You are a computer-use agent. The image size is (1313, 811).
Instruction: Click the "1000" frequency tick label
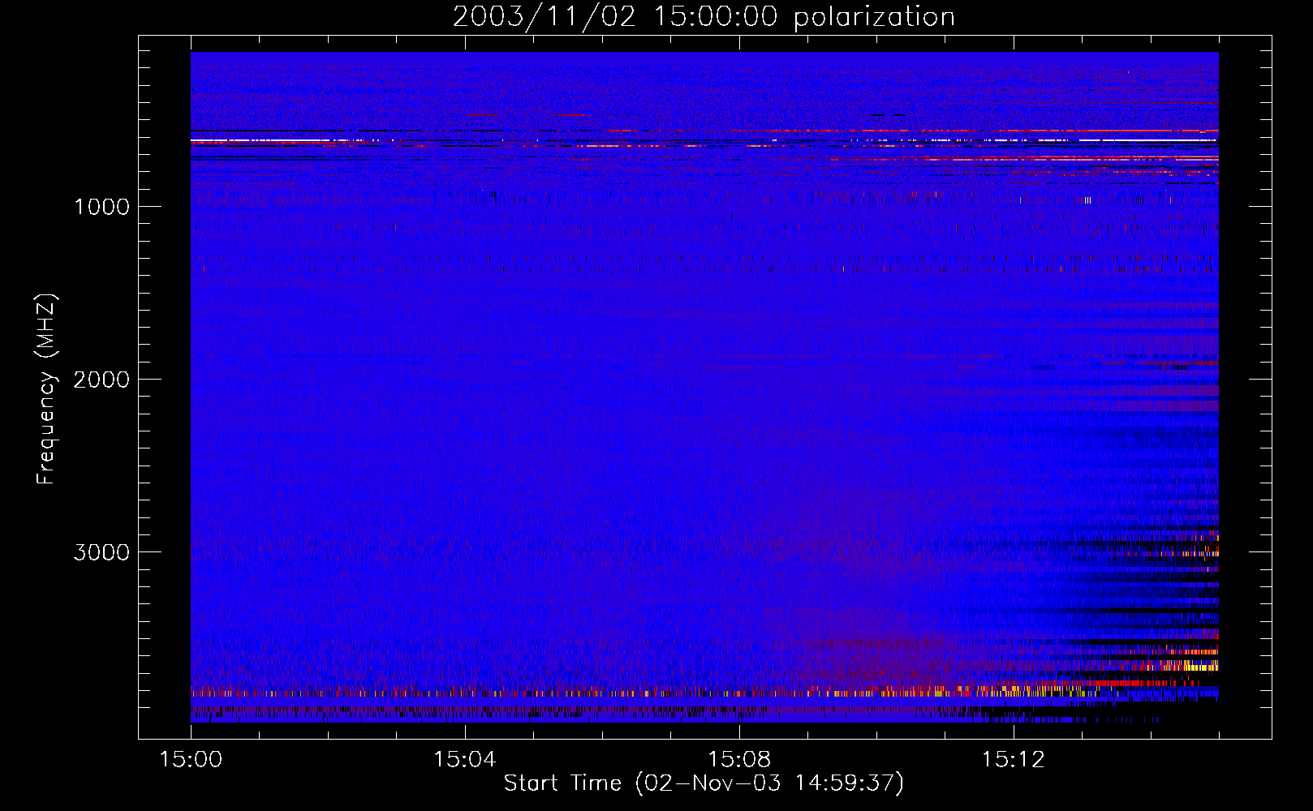[102, 207]
